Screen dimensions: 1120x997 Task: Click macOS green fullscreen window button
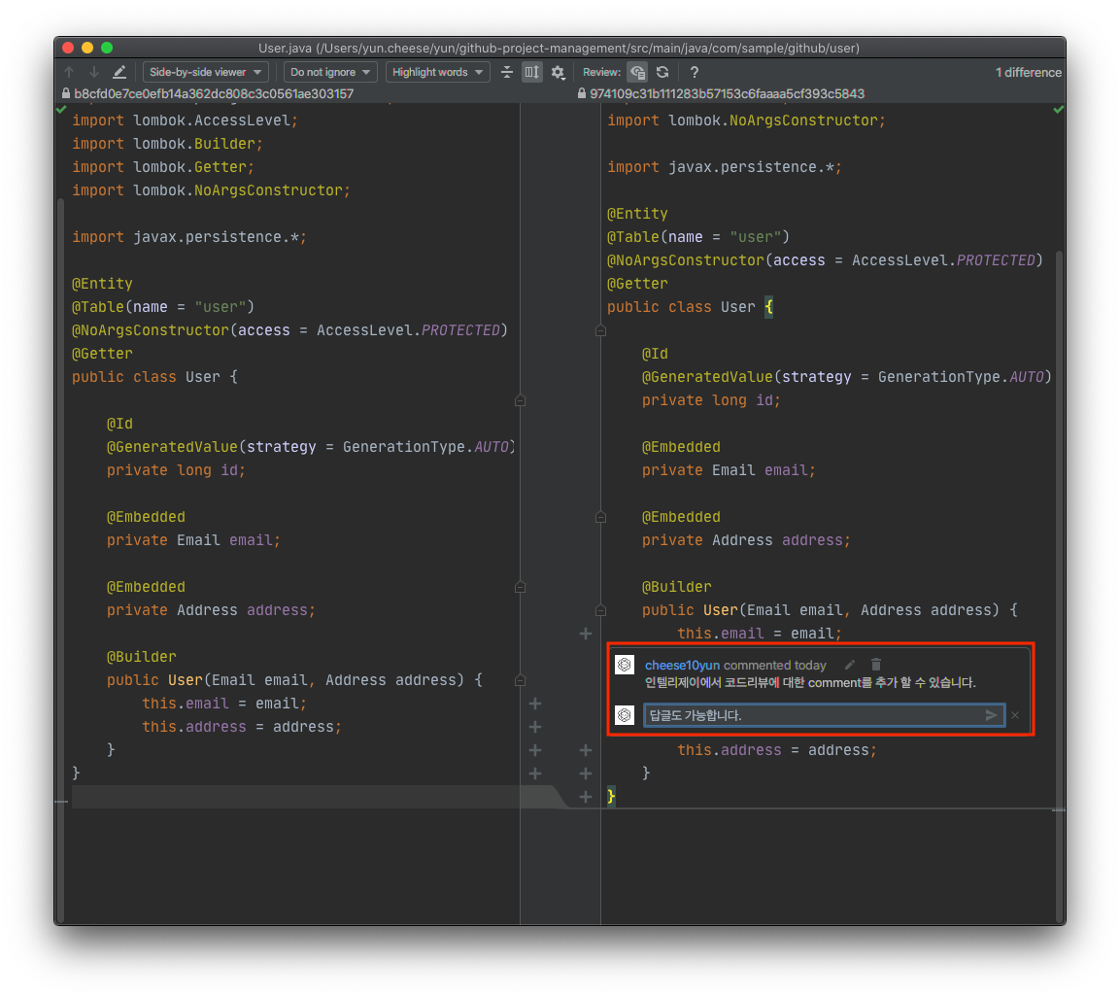click(x=107, y=48)
